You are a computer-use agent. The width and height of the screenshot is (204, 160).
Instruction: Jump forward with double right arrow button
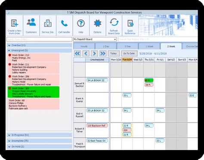103,53
